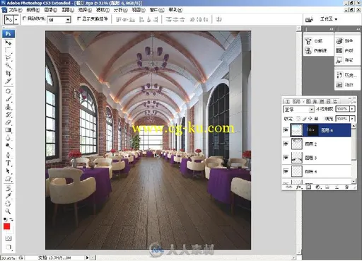Select the Polygonal Lasso tool

click(x=8, y=58)
